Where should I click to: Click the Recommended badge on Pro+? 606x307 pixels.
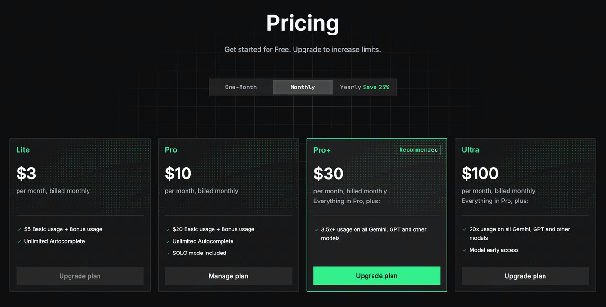419,150
